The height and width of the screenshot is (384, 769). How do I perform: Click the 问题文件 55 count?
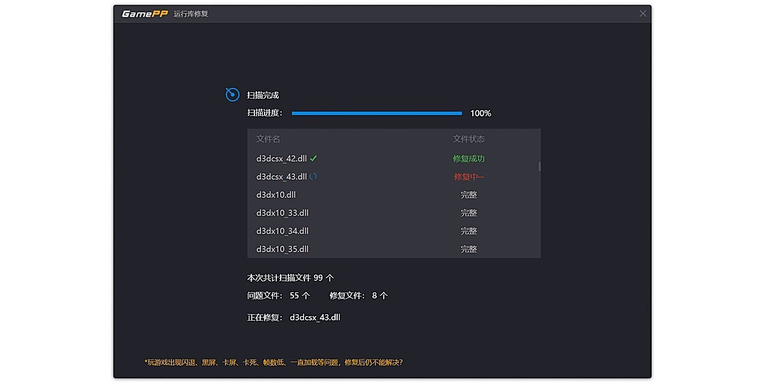pos(274,296)
